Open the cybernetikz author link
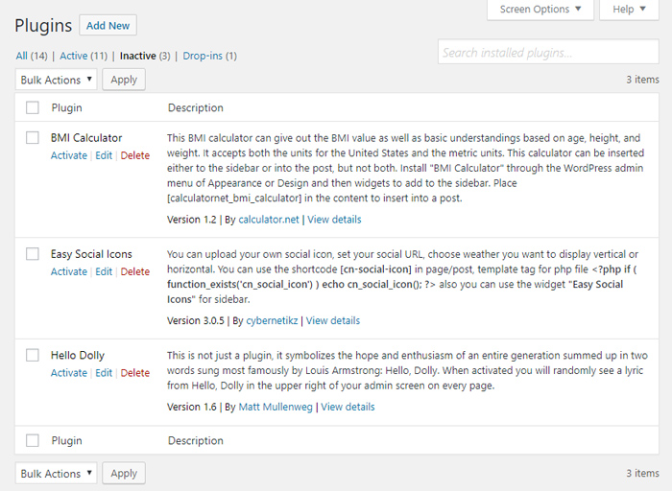672x491 pixels. (272, 320)
